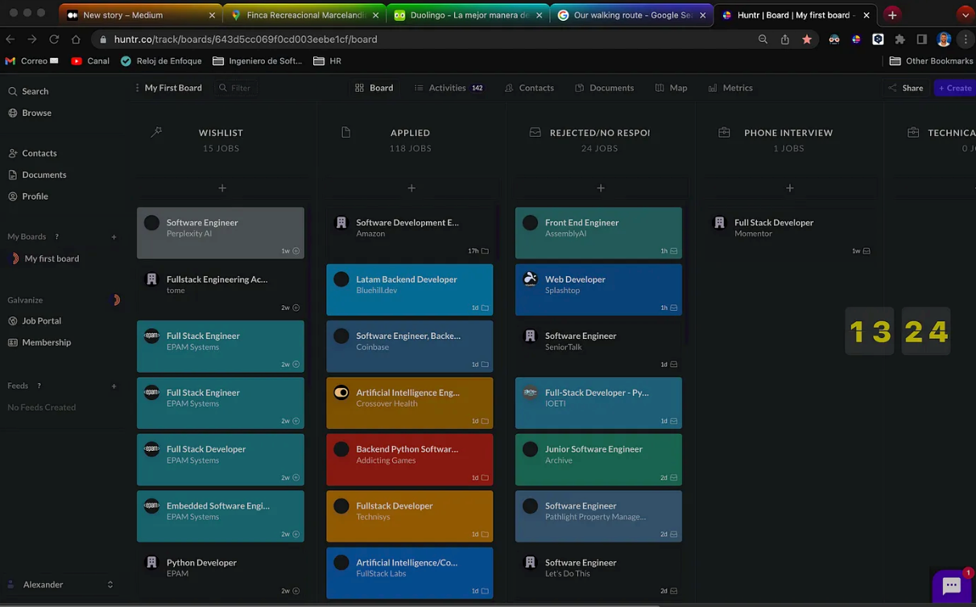The height and width of the screenshot is (607, 976).
Task: Click the Phone Interview briefcase icon
Action: coord(724,132)
